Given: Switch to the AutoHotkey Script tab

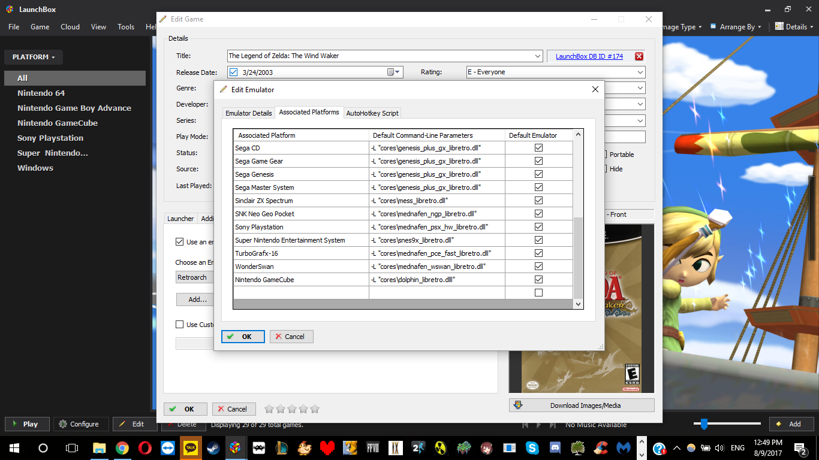Looking at the screenshot, I should point(372,113).
